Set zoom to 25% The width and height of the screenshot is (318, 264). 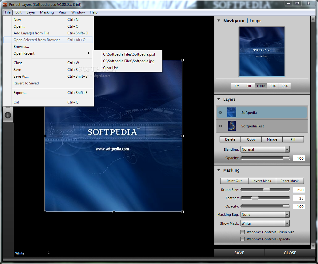pyautogui.click(x=285, y=86)
